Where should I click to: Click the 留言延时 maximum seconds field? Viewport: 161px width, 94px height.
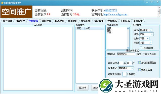point(129,63)
